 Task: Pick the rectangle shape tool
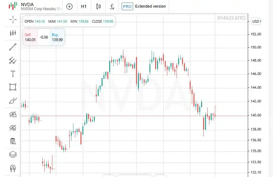click(13, 87)
